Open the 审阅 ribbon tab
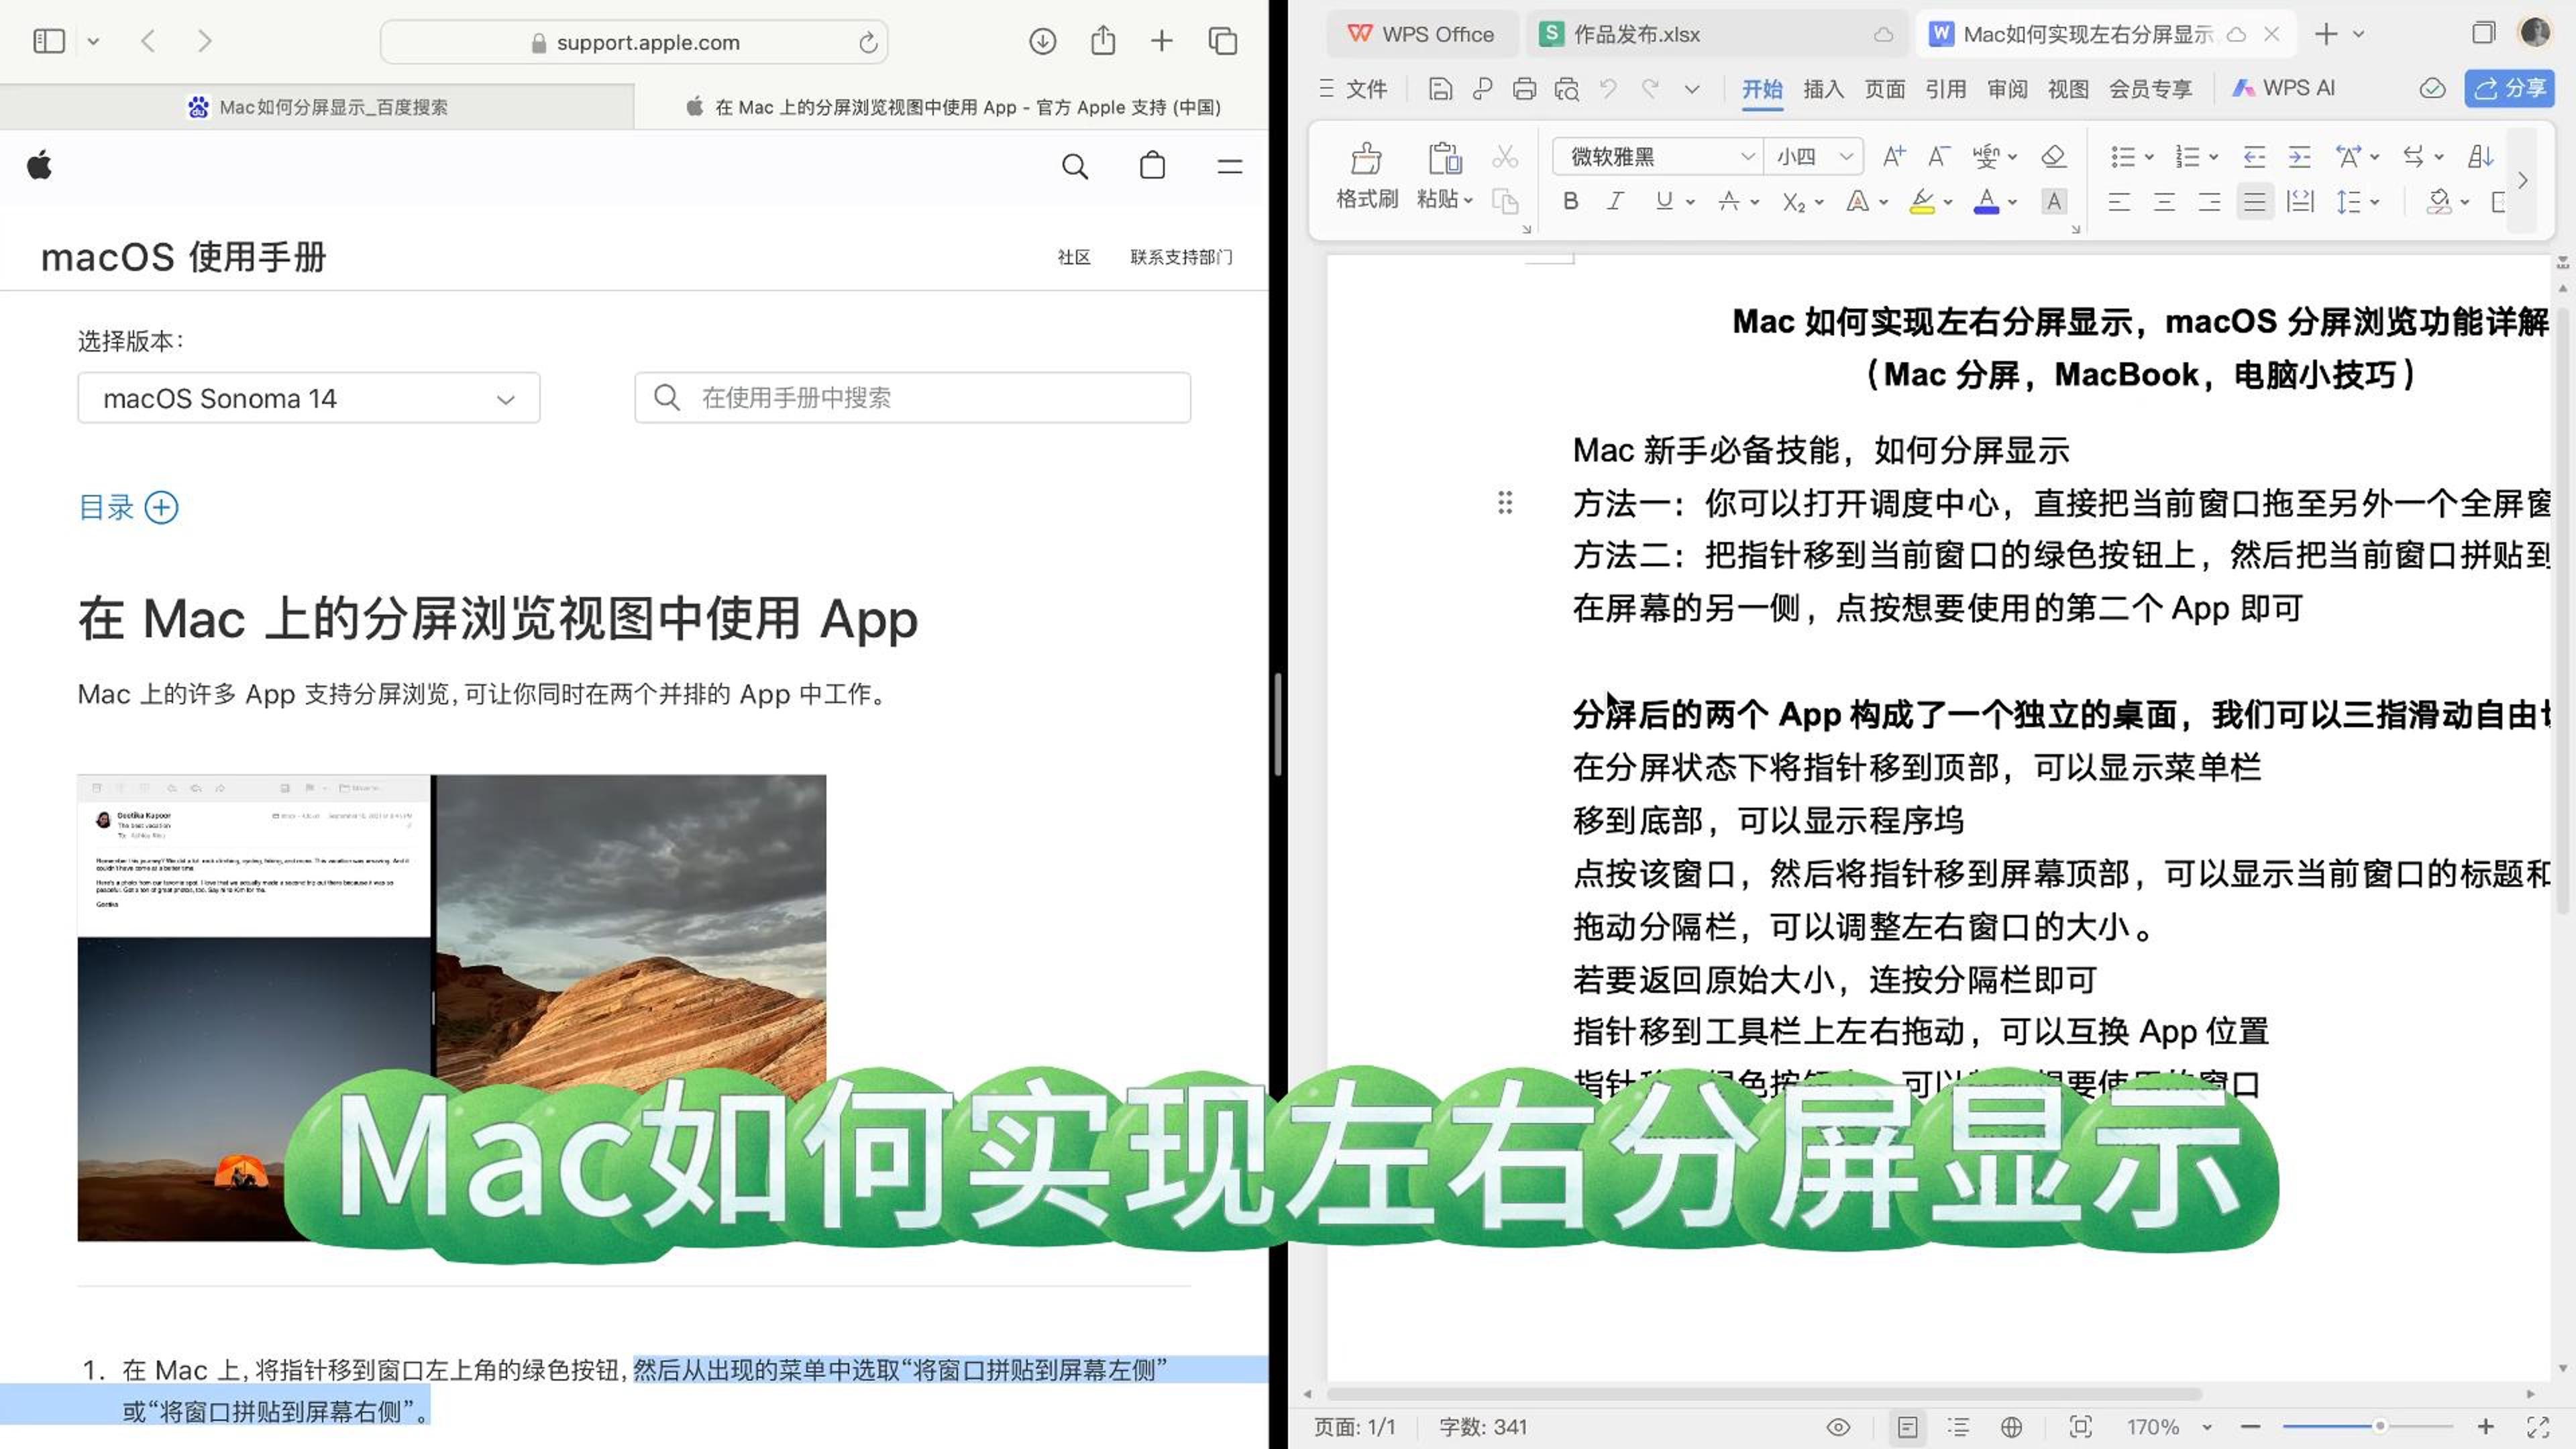 [2007, 89]
